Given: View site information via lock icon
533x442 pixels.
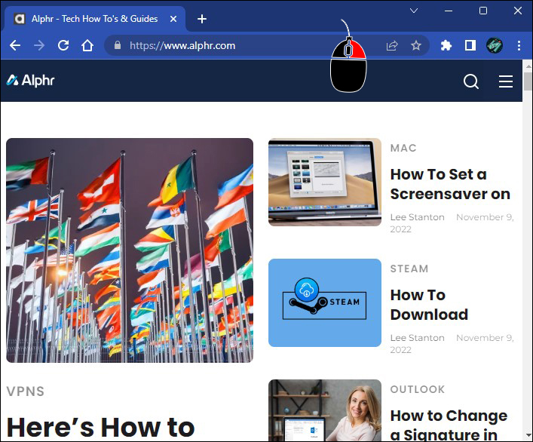Looking at the screenshot, I should 118,45.
